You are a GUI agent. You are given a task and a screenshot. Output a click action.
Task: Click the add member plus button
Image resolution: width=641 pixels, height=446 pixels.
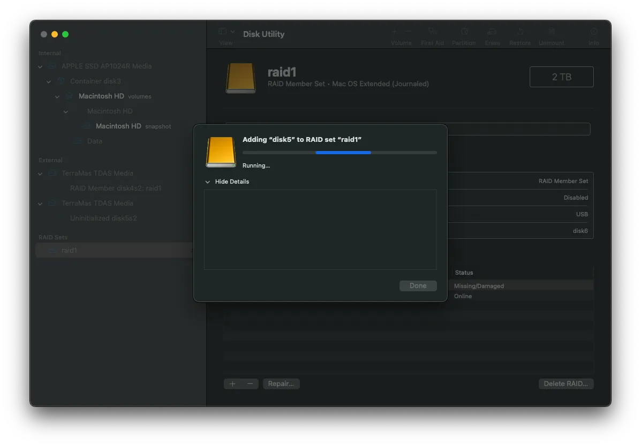[x=232, y=384]
